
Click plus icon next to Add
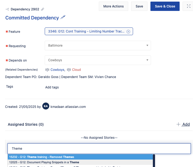click(x=178, y=124)
